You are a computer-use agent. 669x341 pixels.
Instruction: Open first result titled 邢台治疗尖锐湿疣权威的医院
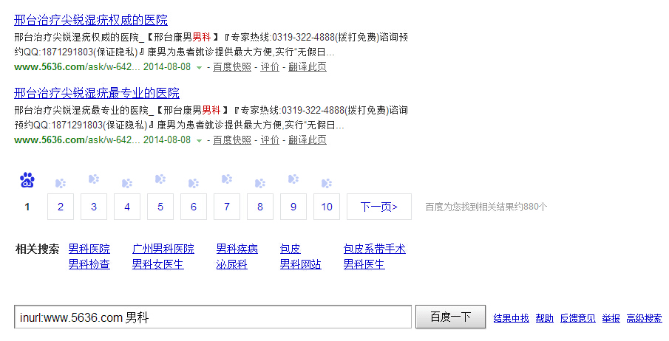click(91, 20)
